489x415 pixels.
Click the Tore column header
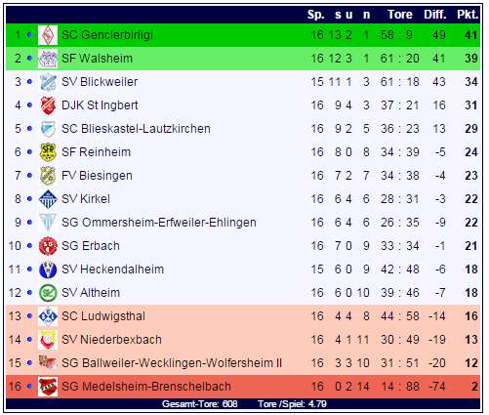(x=400, y=15)
